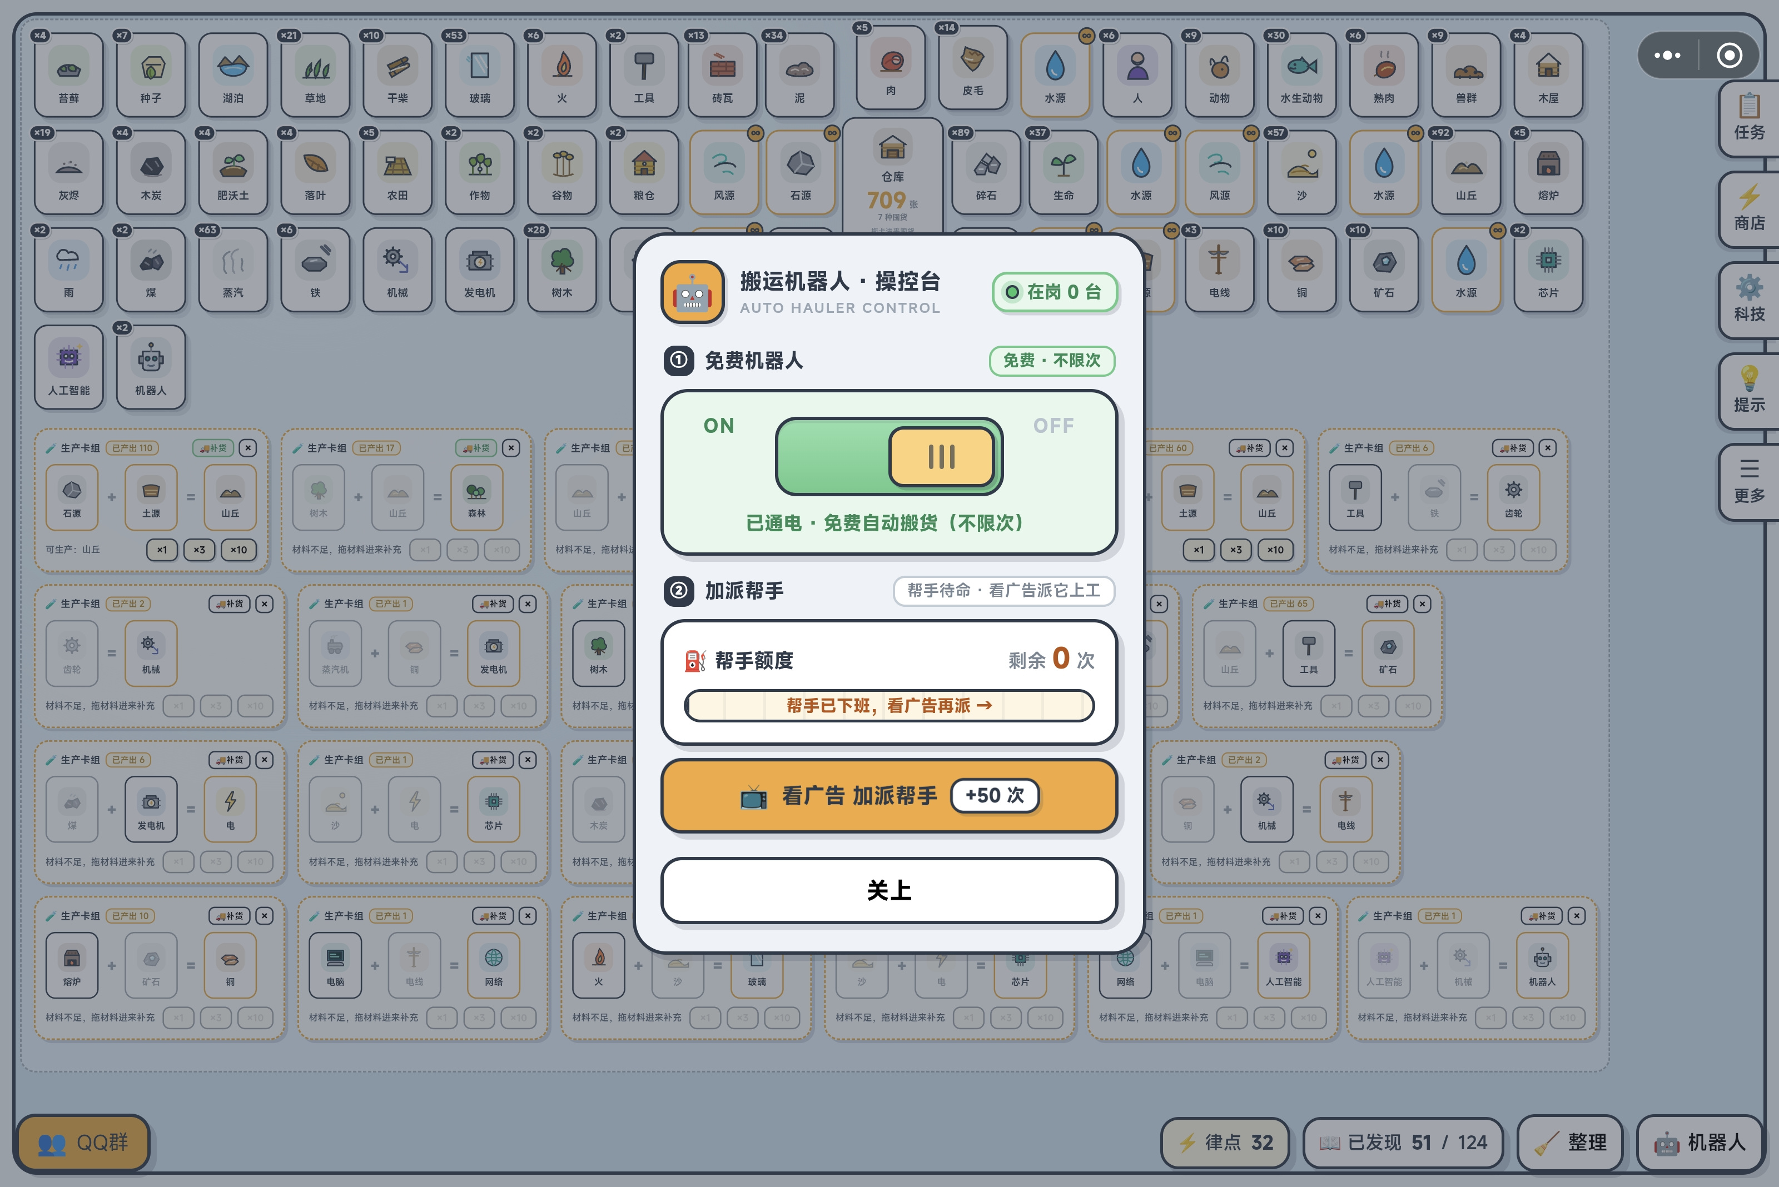Open the 已发现 51 / 124 collection
The width and height of the screenshot is (1779, 1187).
coord(1403,1143)
